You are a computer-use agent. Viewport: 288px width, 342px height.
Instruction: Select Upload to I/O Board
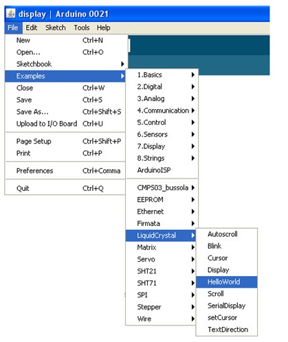point(65,124)
